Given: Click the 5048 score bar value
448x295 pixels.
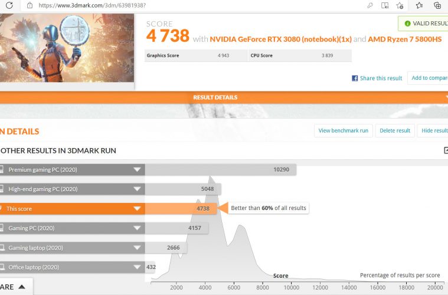Looking at the screenshot, I should pyautogui.click(x=207, y=189).
